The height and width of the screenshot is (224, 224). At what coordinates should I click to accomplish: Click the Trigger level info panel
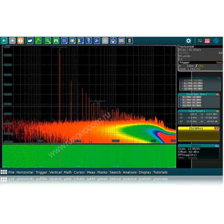click(x=200, y=66)
